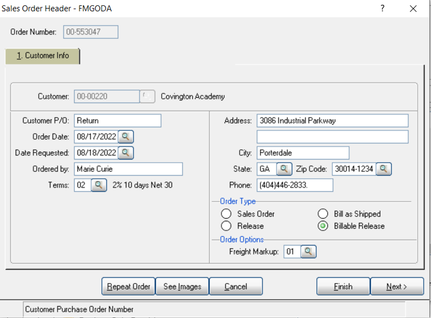Click the Zip Code lookup magnifier icon
This screenshot has height=318, width=431.
coord(384,169)
